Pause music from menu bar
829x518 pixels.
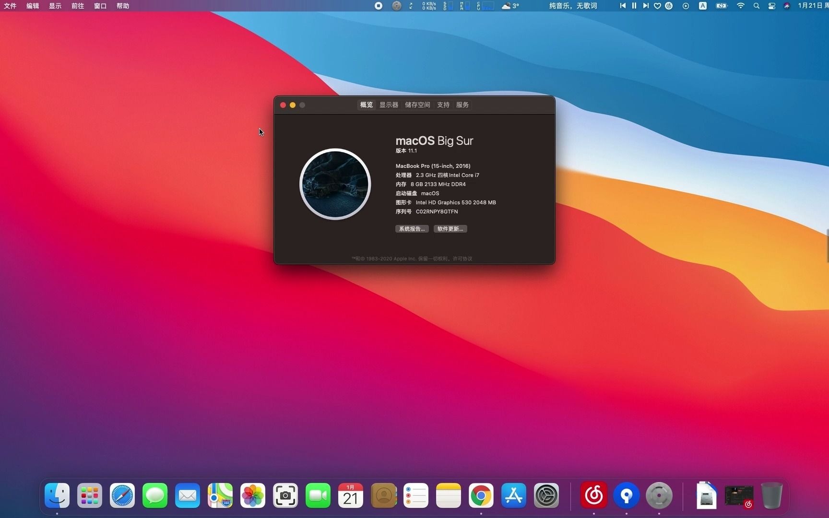(x=634, y=6)
